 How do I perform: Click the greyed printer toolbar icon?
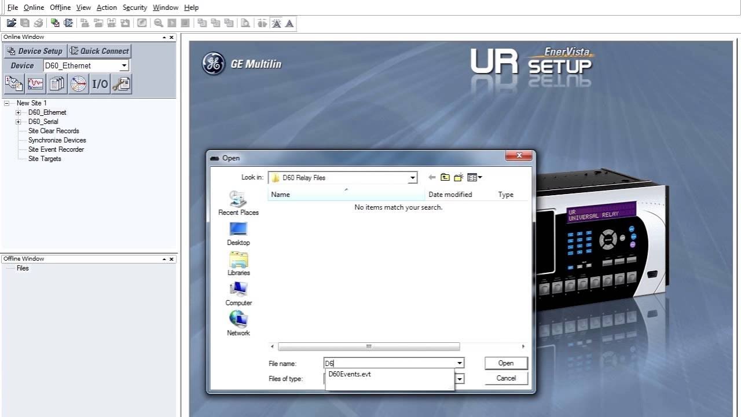tap(39, 23)
